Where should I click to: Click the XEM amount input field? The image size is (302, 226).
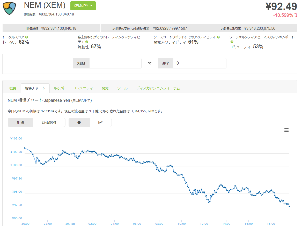click(x=115, y=63)
